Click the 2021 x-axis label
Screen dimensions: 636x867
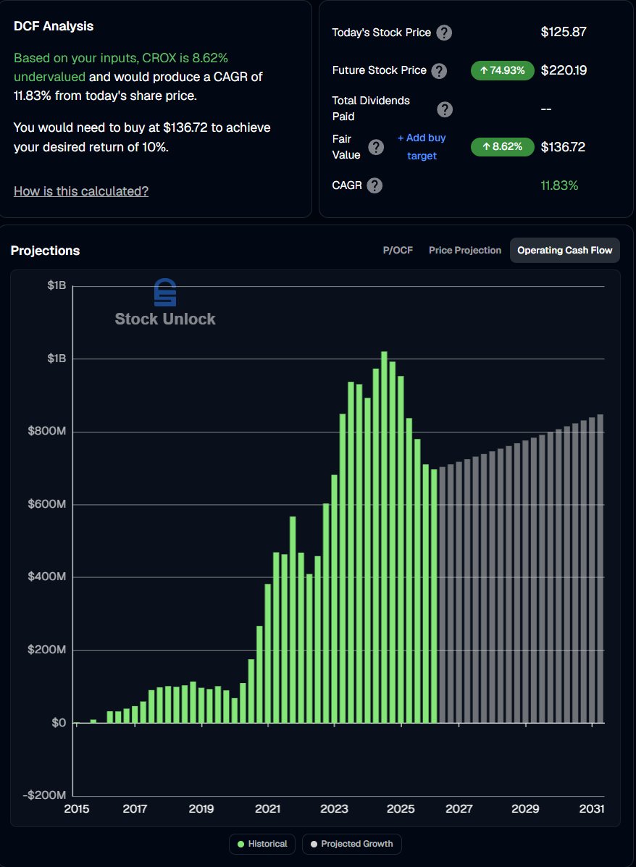pos(268,809)
